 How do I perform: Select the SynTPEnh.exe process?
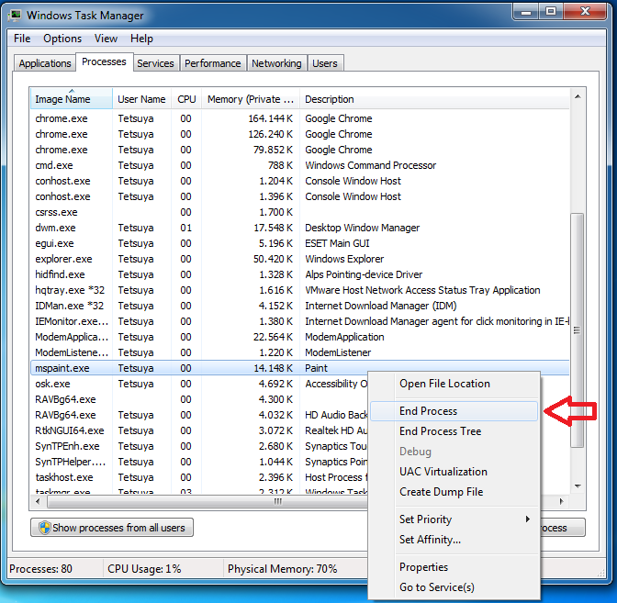[199, 446]
